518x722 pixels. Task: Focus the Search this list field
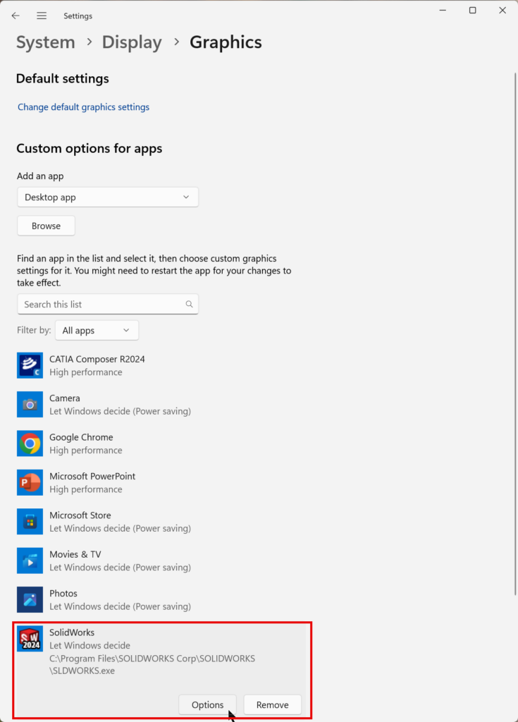point(108,305)
